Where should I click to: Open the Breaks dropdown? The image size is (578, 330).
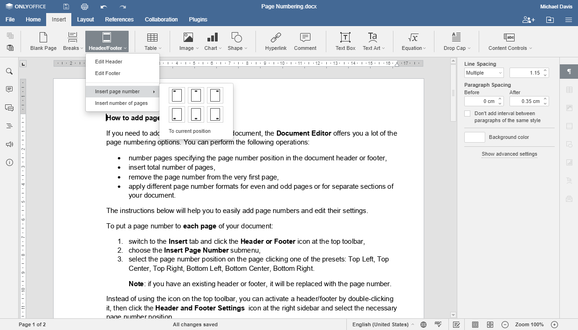[73, 41]
